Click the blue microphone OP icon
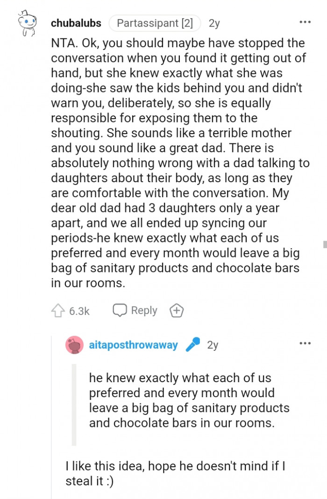 click(x=192, y=345)
